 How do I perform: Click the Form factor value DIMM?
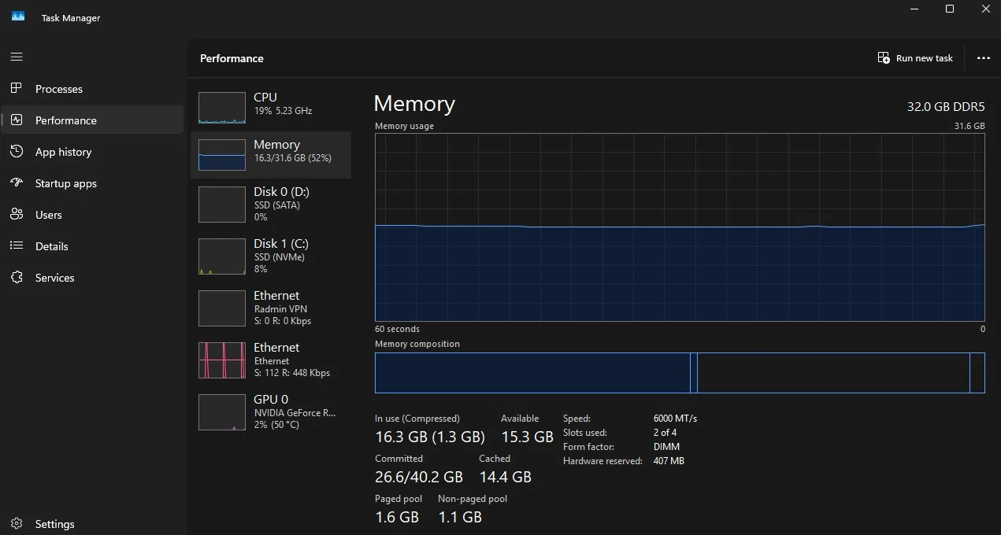[666, 447]
